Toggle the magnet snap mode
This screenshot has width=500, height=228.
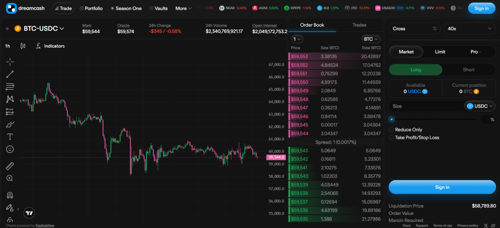pos(10,195)
